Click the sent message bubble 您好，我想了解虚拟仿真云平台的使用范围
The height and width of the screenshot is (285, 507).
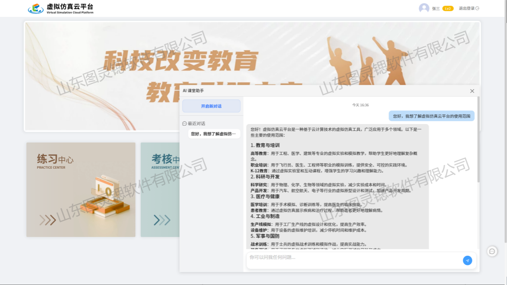pyautogui.click(x=431, y=116)
